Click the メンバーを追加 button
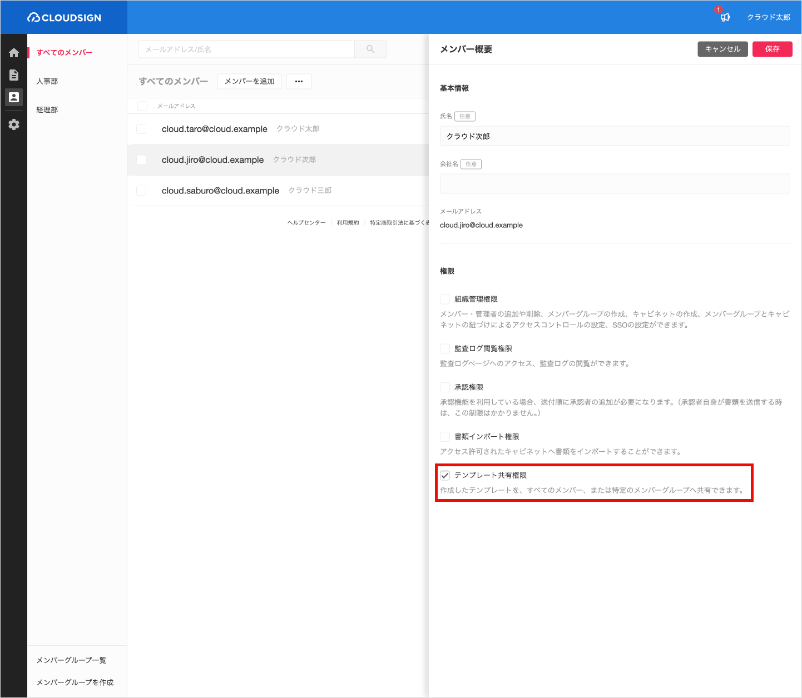Viewport: 802px width, 698px height. pos(250,81)
